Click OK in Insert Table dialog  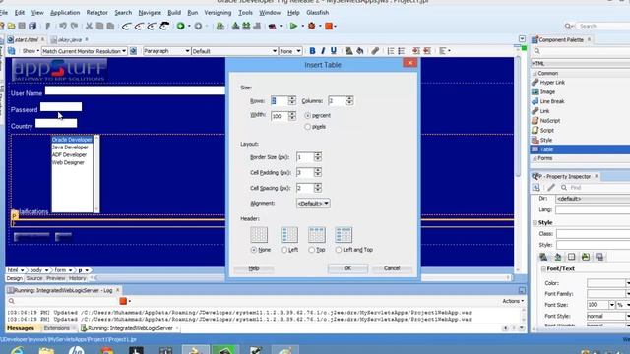pos(347,268)
